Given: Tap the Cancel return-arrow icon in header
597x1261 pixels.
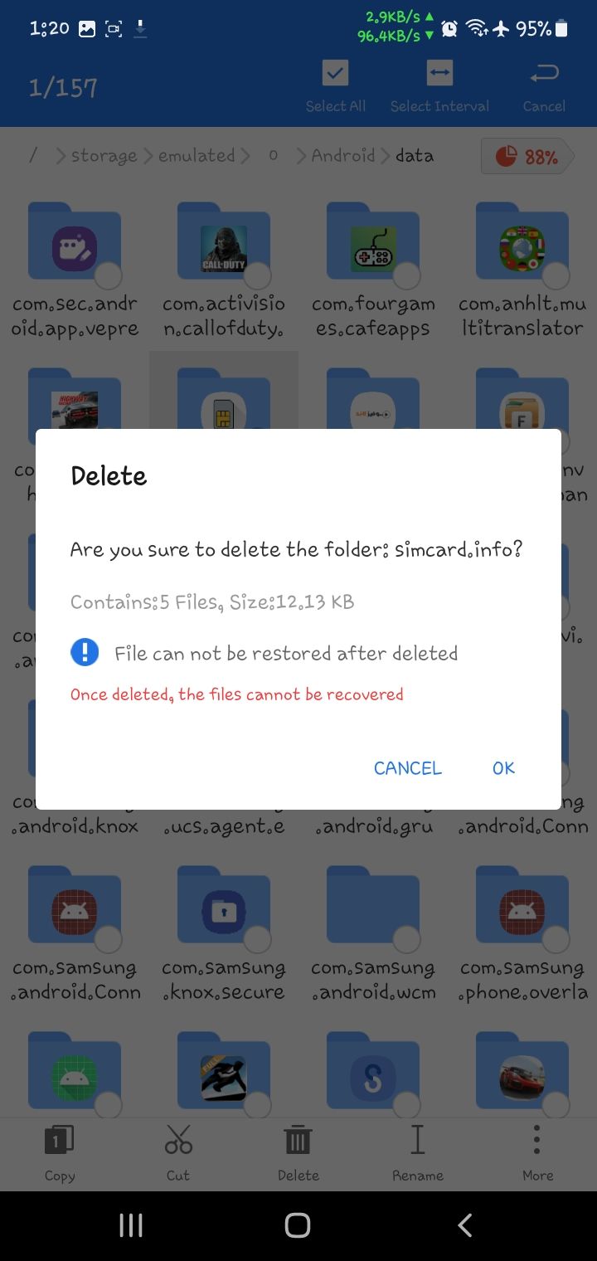Looking at the screenshot, I should pyautogui.click(x=544, y=75).
